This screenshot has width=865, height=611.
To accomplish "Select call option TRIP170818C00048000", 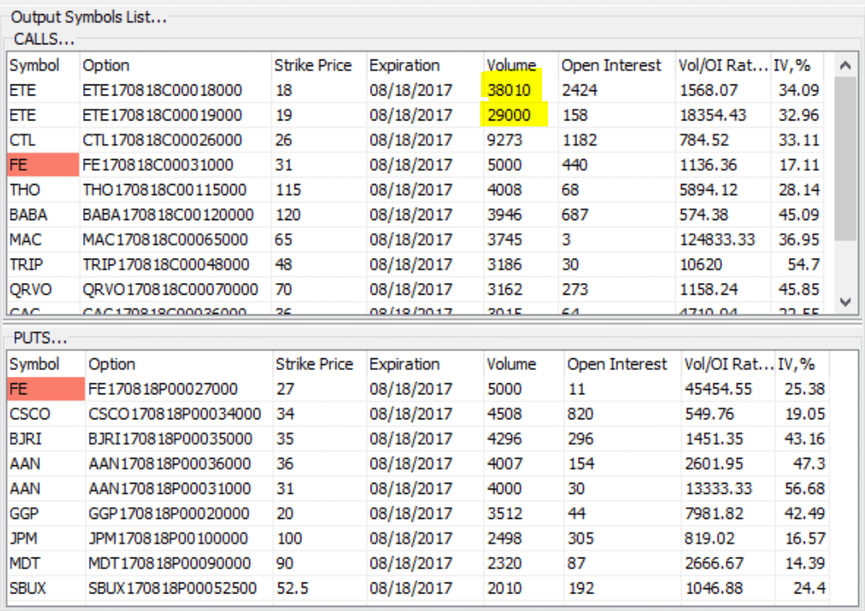I will click(x=166, y=264).
